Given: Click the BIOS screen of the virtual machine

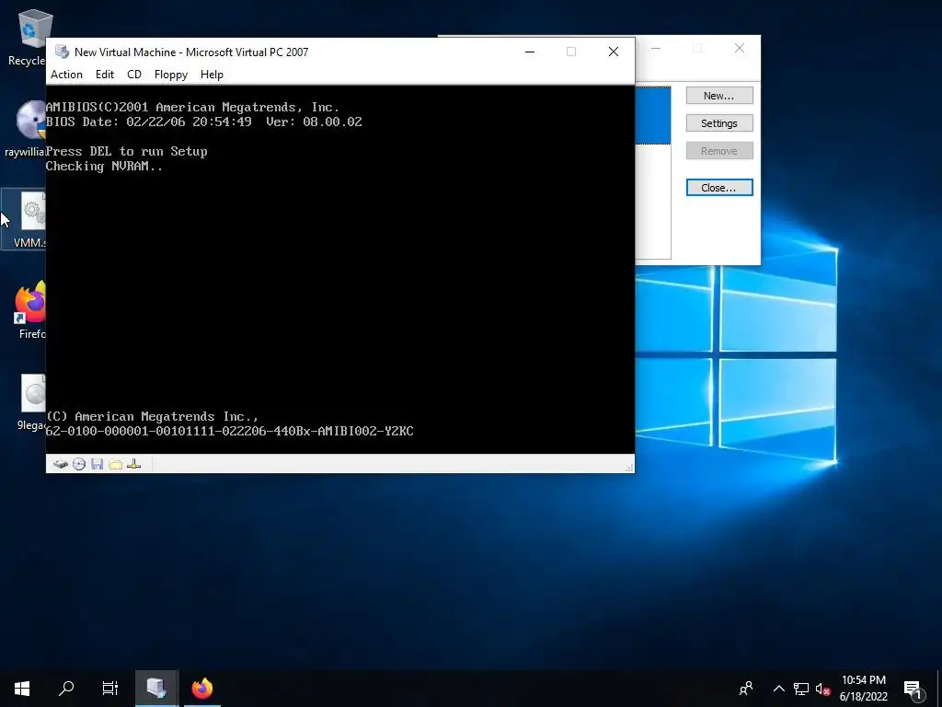Looking at the screenshot, I should (x=340, y=270).
